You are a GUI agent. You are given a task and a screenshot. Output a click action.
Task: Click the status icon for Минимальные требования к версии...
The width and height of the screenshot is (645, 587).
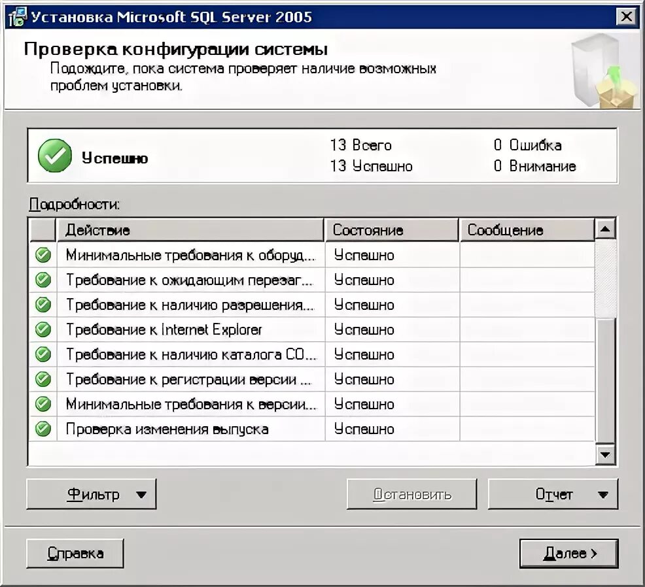(x=43, y=404)
